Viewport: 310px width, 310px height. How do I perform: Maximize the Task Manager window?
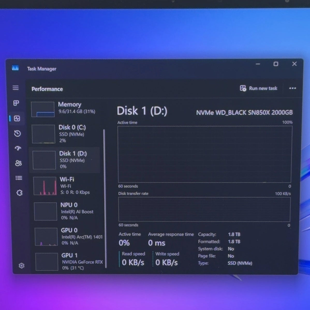[x=276, y=64]
